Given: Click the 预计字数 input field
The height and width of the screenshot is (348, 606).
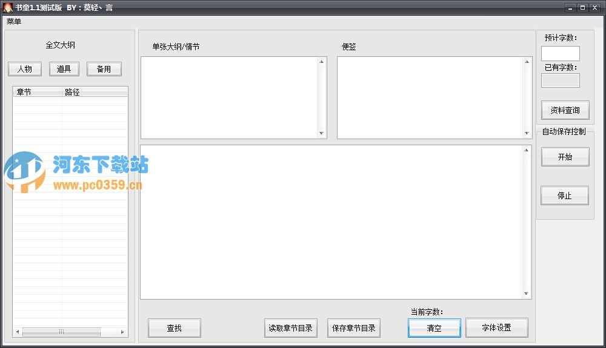Looking at the screenshot, I should click(x=561, y=53).
